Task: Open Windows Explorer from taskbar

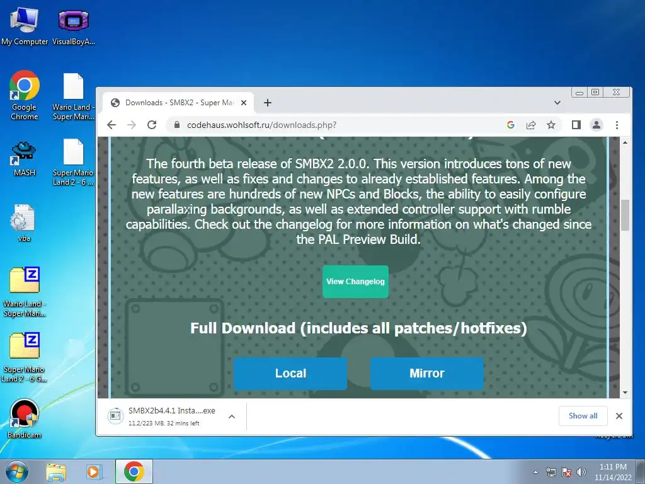Action: tap(56, 471)
